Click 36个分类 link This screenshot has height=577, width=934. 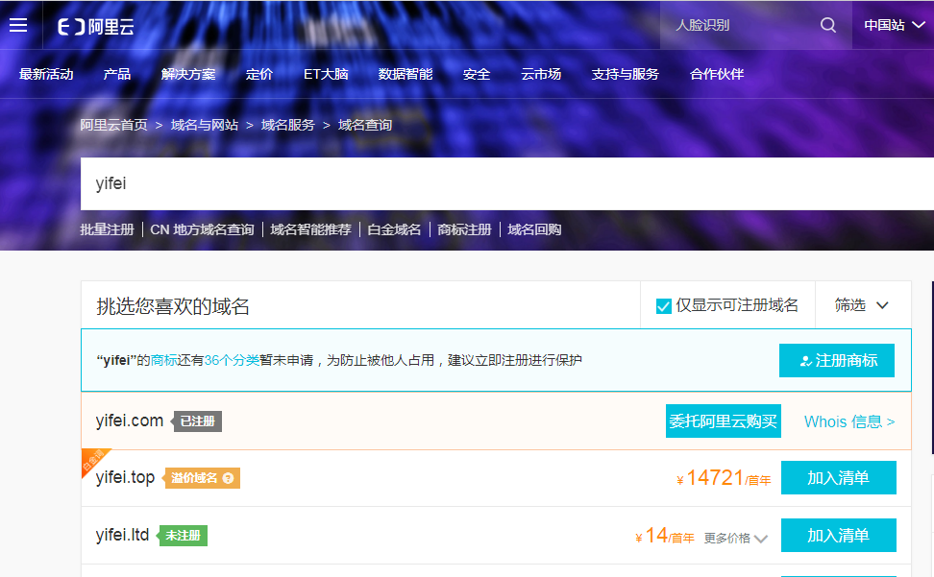click(x=232, y=360)
